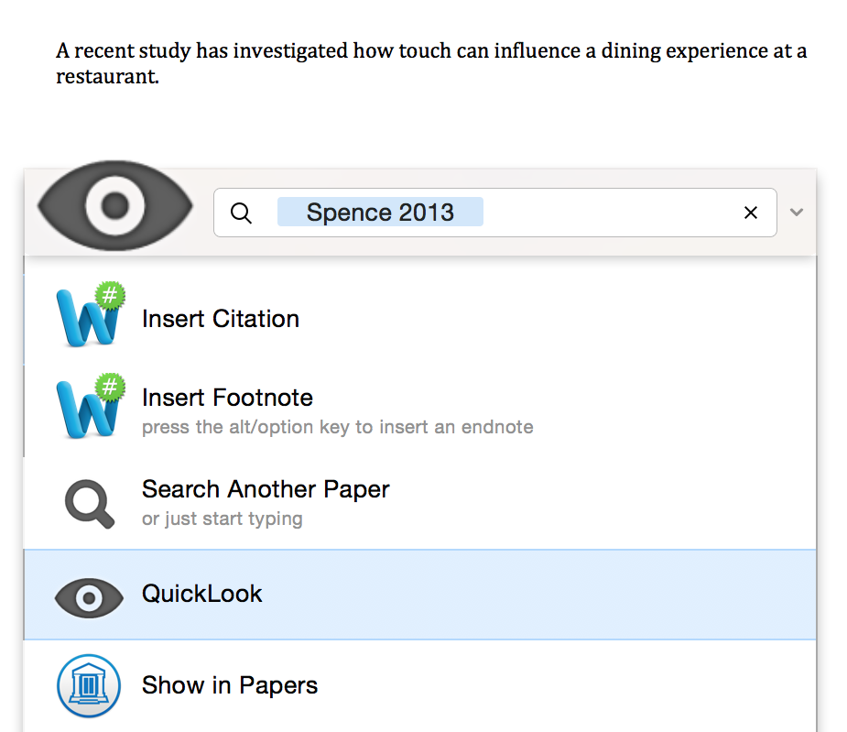Click the large QuickLook eye icon
Screen dimensions: 847x732
click(x=115, y=205)
